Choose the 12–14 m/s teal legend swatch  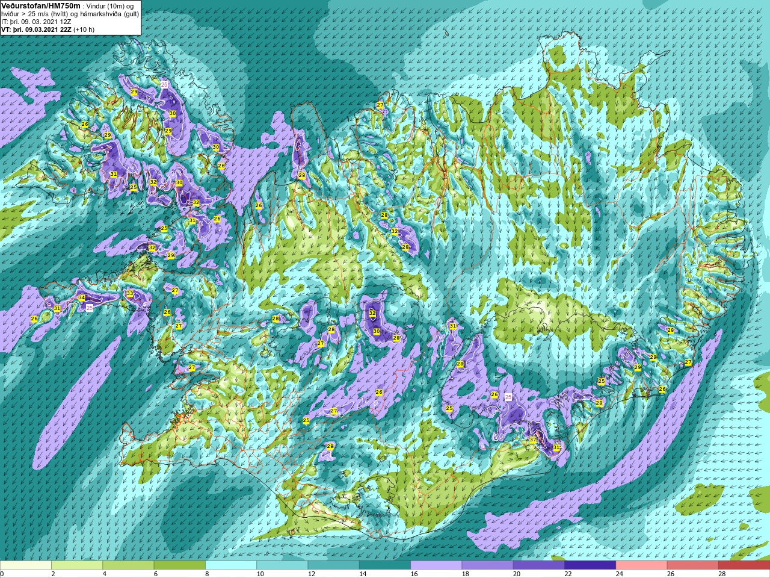point(333,565)
